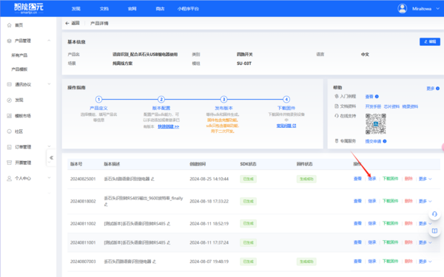Image resolution: width=444 pixels, height=277 pixels.
Task: Open 更多 dropdown for version 20240825001
Action: (425, 179)
